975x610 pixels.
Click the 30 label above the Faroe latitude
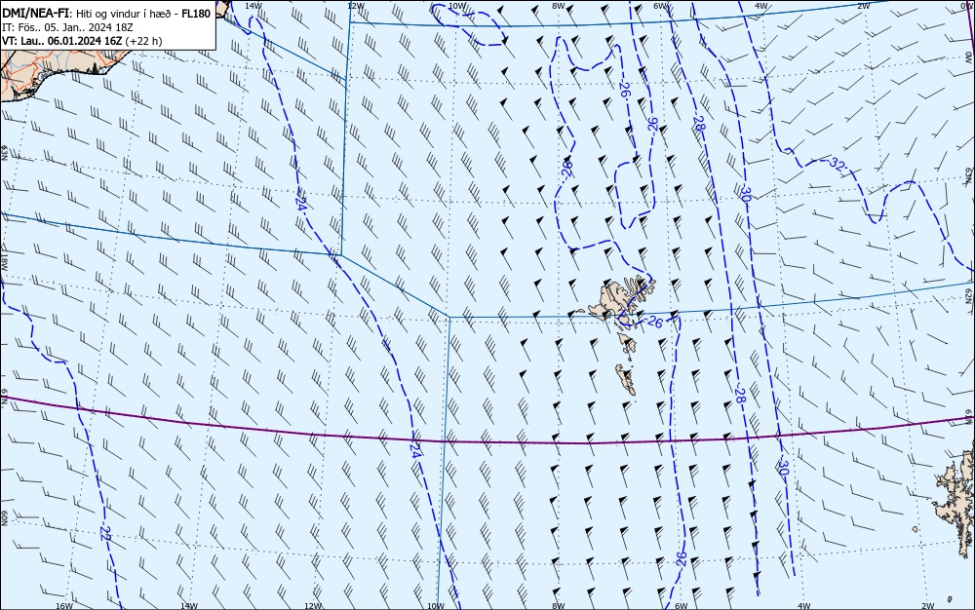(746, 193)
